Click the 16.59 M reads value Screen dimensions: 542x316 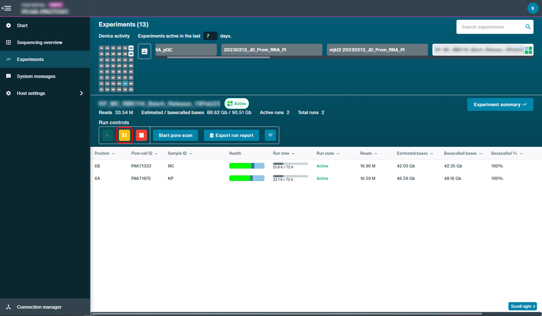(x=368, y=178)
